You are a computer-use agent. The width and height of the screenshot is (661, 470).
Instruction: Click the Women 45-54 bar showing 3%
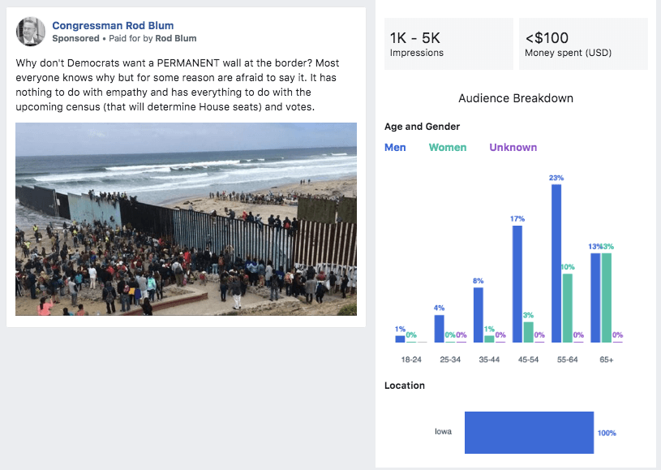point(528,332)
